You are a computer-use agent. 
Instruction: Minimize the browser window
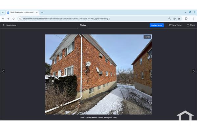pyautogui.click(x=186, y=12)
